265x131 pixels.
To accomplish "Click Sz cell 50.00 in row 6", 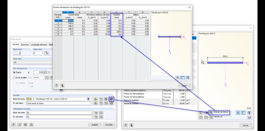I will [105, 34].
